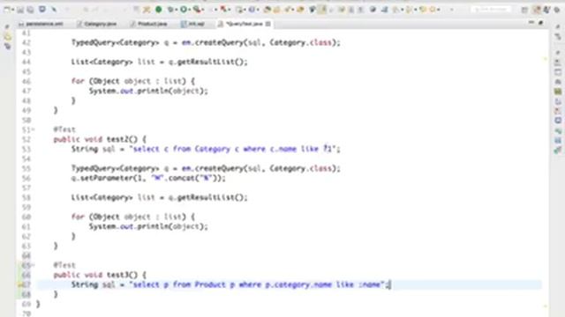Collapse the test2 method fold at line 51
The width and height of the screenshot is (565, 317).
coord(34,129)
